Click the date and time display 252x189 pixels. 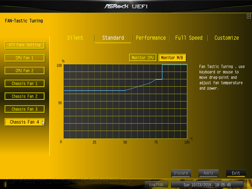click(207, 184)
